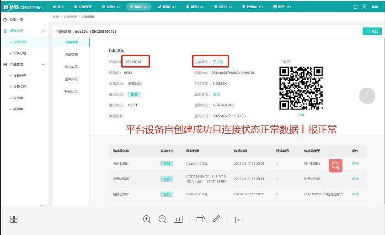Rotate the image with the rotate icon
Image resolution: width=385 pixels, height=235 pixels.
(x=200, y=219)
